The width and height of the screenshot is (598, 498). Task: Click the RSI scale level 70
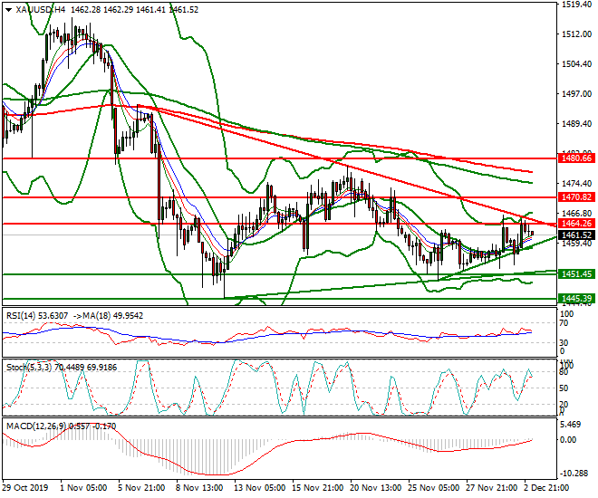pyautogui.click(x=564, y=323)
